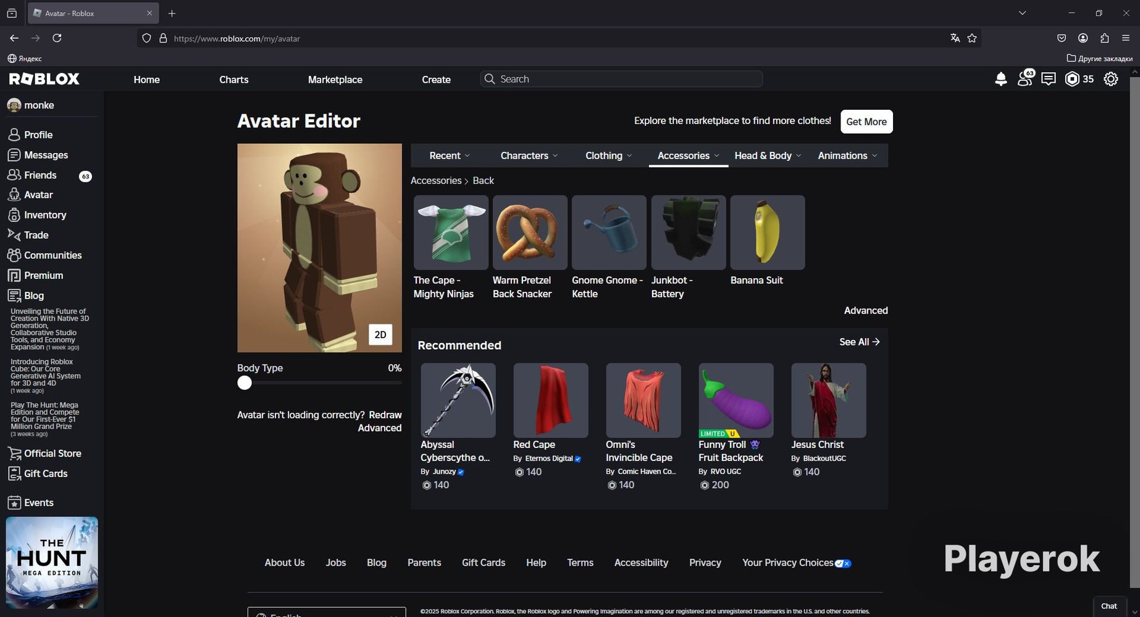
Task: Open the messages icon in top bar
Action: 1049,79
